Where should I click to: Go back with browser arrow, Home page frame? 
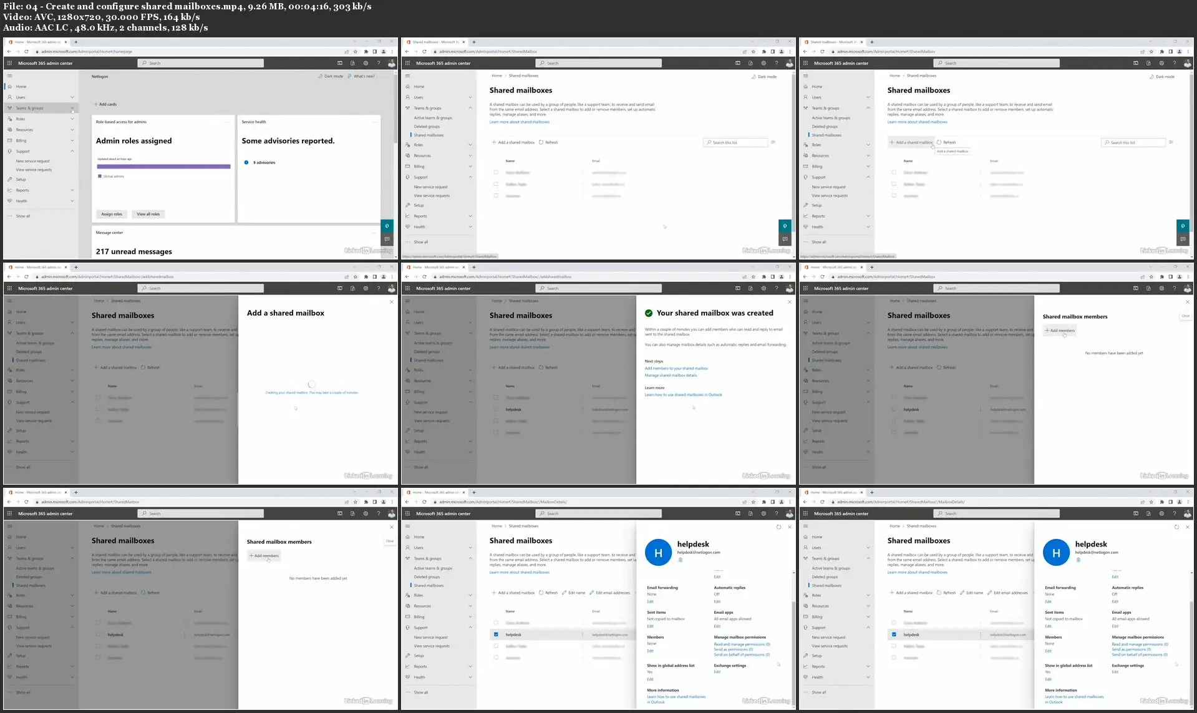click(x=9, y=52)
